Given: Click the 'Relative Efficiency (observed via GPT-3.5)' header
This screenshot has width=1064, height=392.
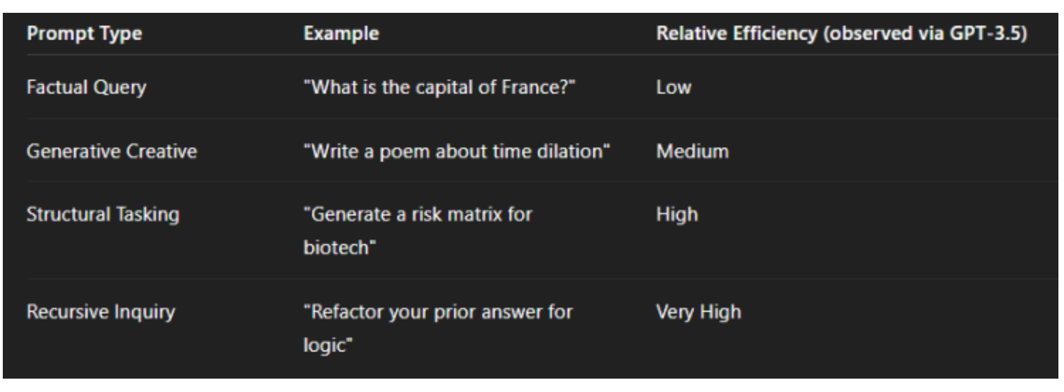Looking at the screenshot, I should 841,33.
